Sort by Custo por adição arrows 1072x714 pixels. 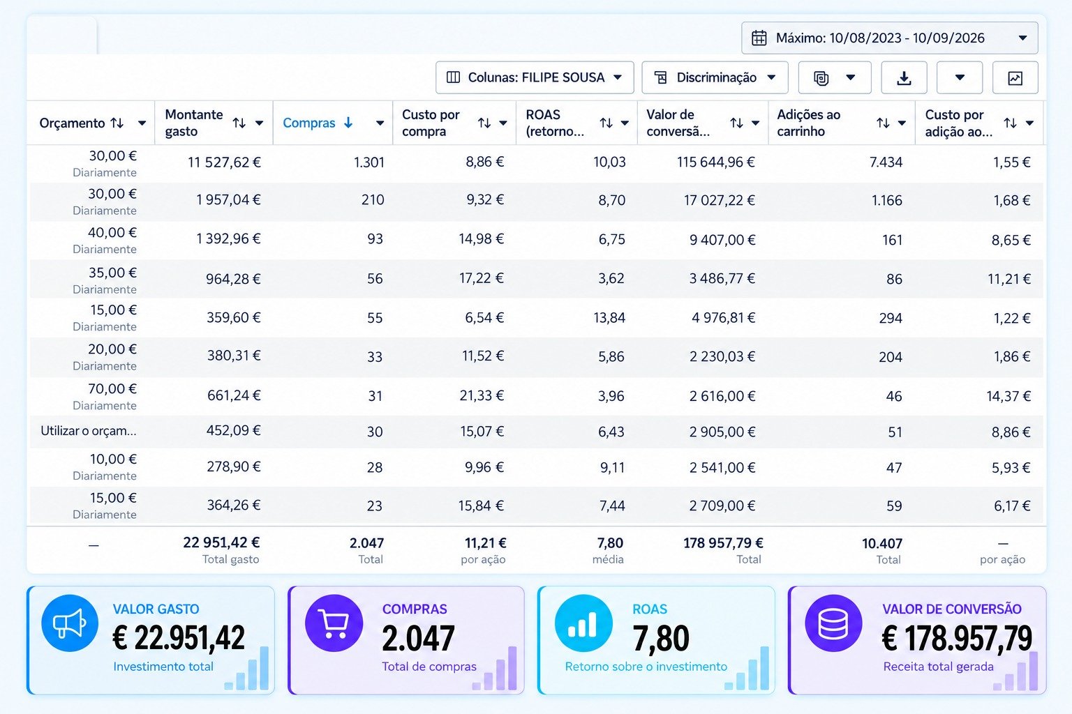coord(1010,123)
